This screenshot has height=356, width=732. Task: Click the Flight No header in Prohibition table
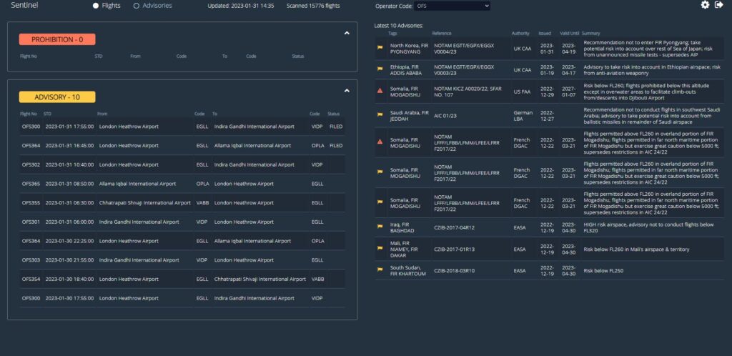click(x=29, y=56)
